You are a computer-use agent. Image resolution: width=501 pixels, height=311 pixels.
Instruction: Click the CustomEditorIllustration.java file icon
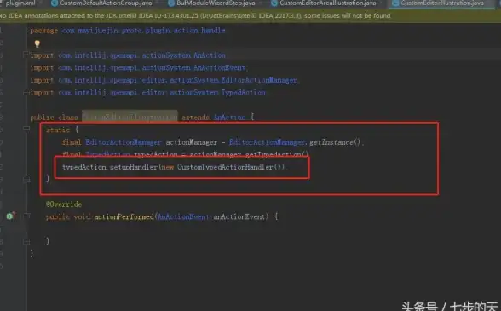[395, 3]
